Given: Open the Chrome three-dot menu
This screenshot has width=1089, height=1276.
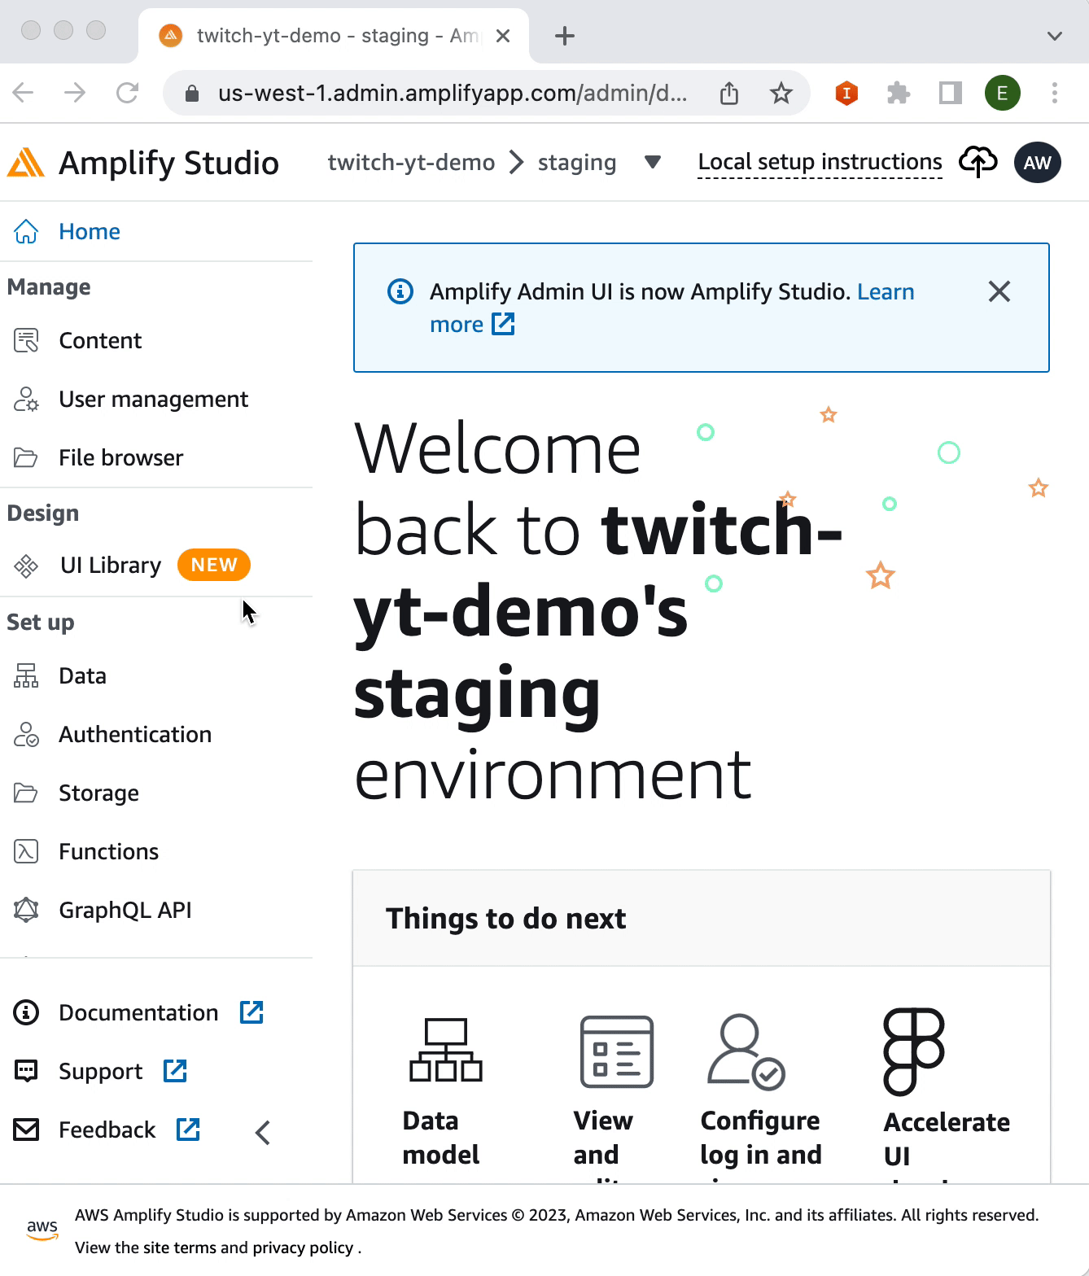Looking at the screenshot, I should tap(1055, 93).
